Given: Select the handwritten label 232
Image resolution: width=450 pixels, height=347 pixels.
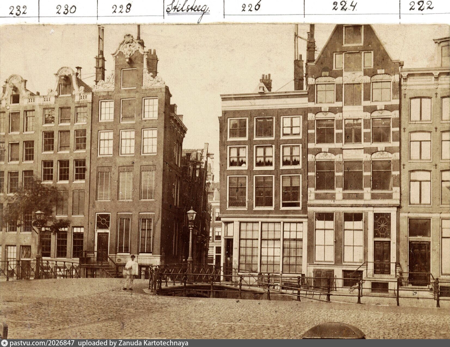Looking at the screenshot, I should coord(18,10).
